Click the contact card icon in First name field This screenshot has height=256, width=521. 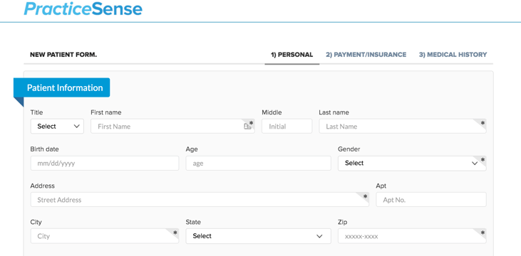(x=247, y=127)
